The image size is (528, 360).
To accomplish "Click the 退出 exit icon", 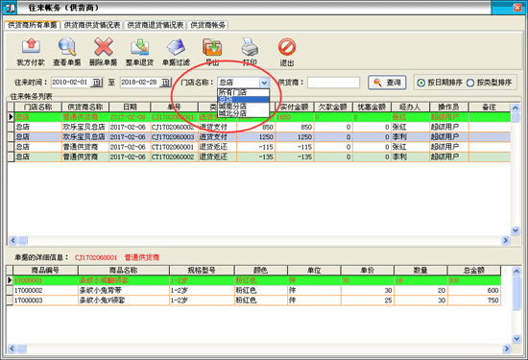I will tap(287, 47).
